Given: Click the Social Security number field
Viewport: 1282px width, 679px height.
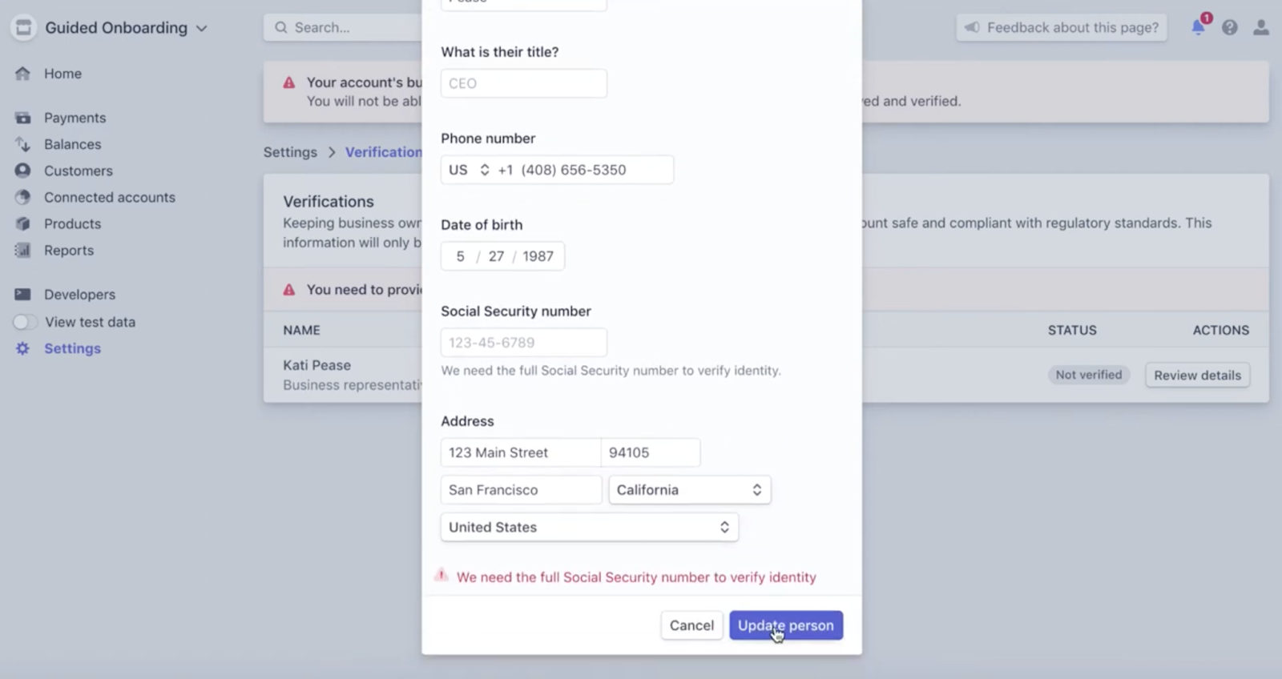Looking at the screenshot, I should [523, 343].
